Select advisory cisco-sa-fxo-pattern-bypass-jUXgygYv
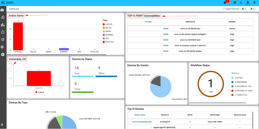259x129 pixels. click(190, 34)
